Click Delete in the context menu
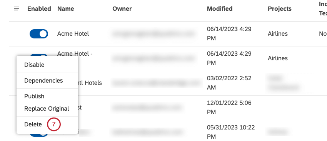Image resolution: width=327 pixels, height=141 pixels. (33, 124)
